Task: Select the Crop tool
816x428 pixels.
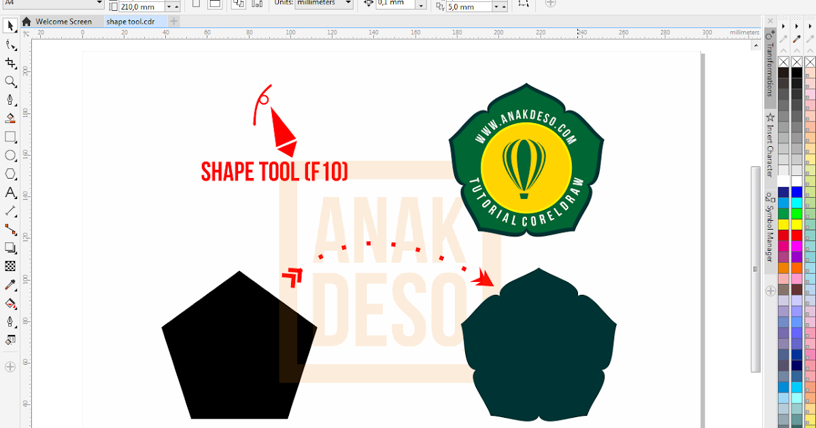Action: [x=10, y=63]
